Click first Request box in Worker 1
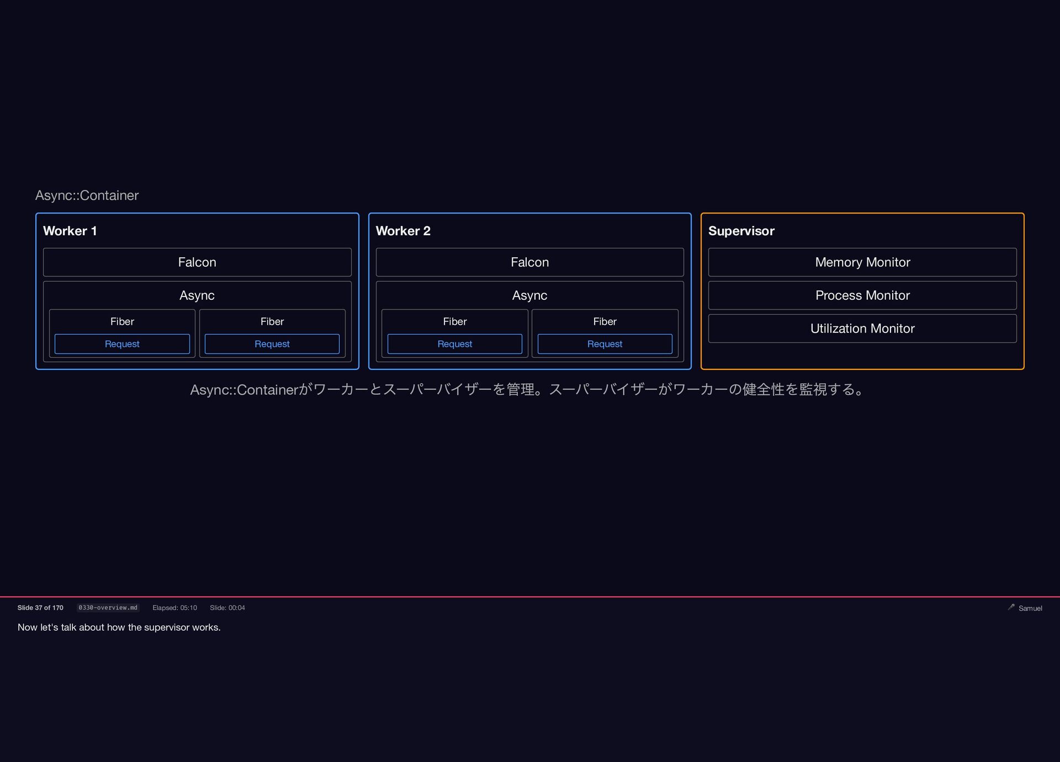Screen dimensions: 1060x762 tap(122, 344)
